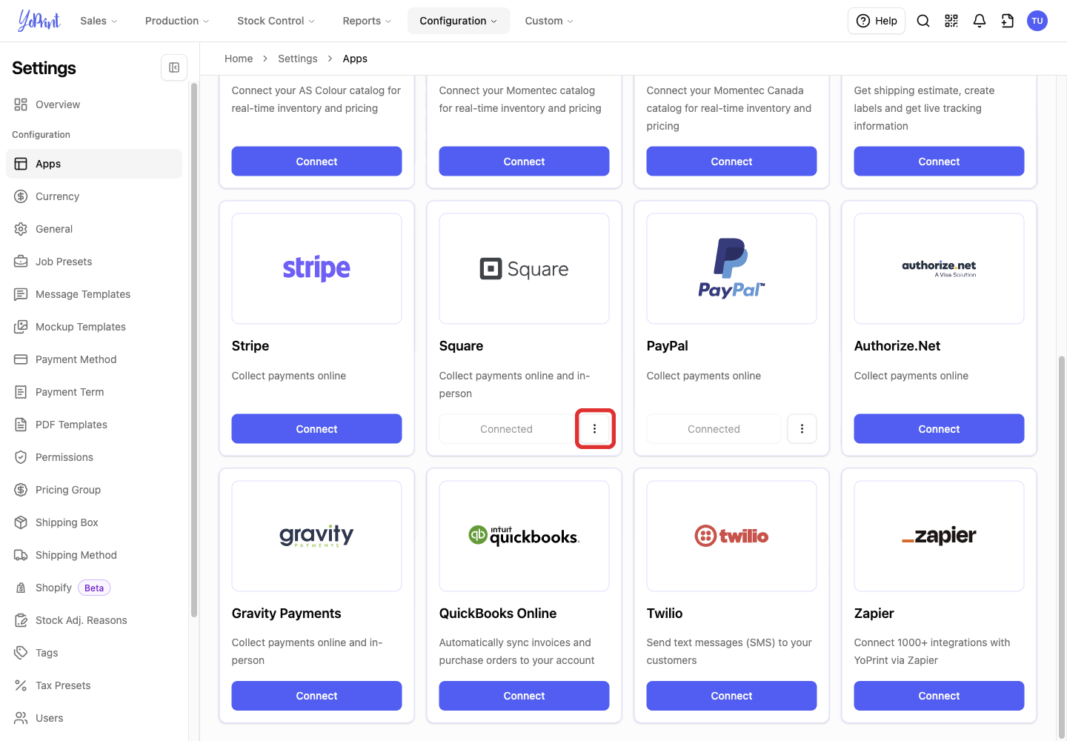Connect the Authorize.Net app
The height and width of the screenshot is (741, 1067).
click(939, 428)
